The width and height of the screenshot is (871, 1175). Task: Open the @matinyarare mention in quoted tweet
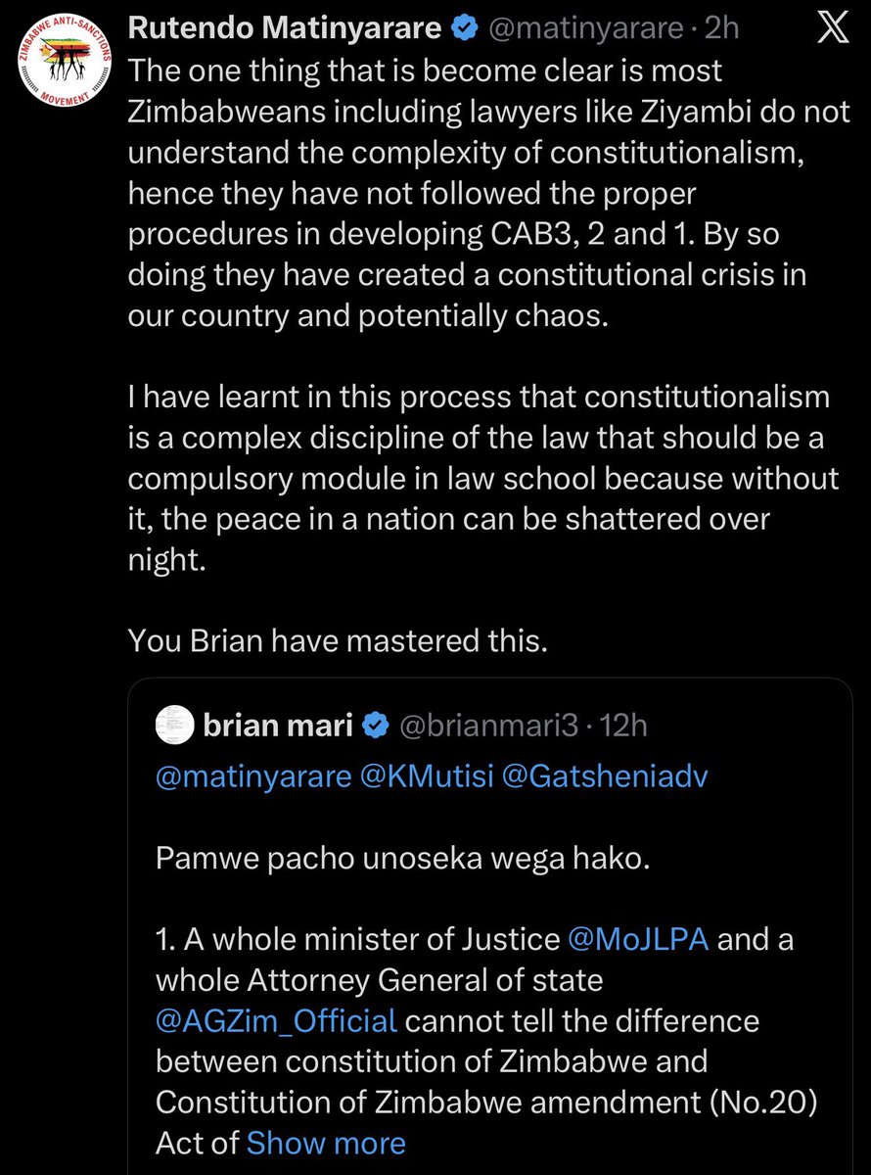point(252,776)
